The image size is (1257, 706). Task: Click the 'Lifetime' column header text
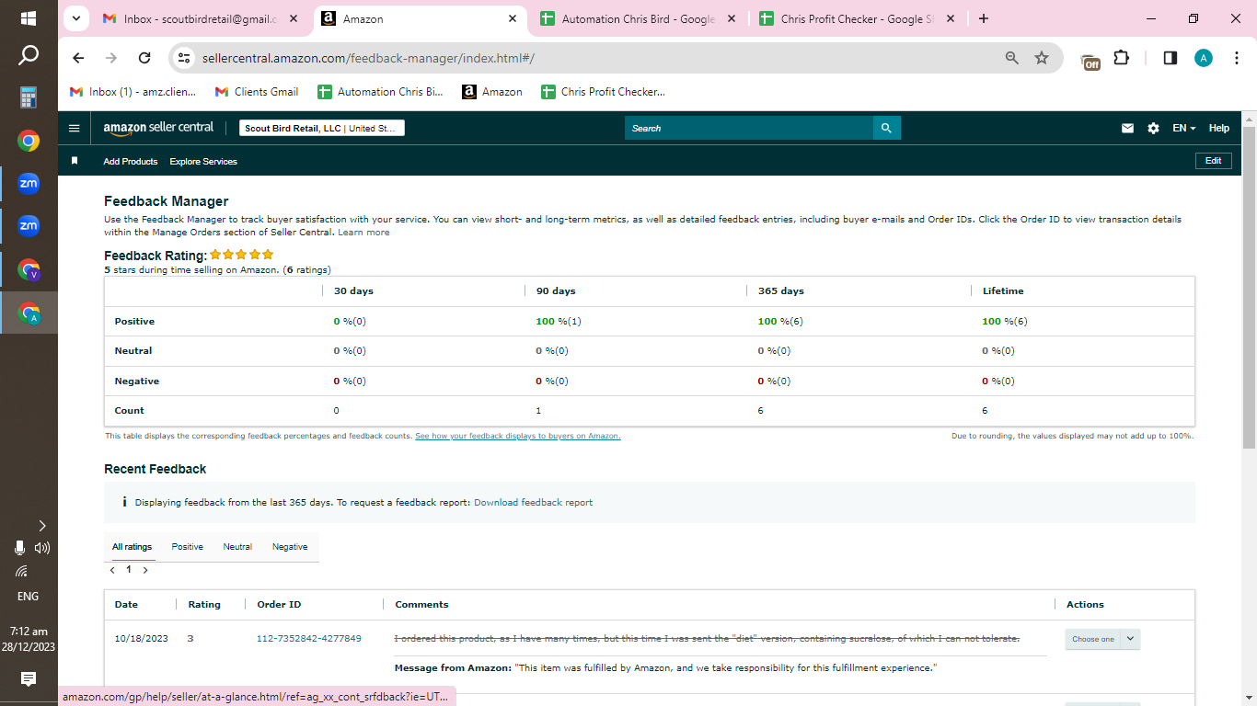coord(1003,291)
